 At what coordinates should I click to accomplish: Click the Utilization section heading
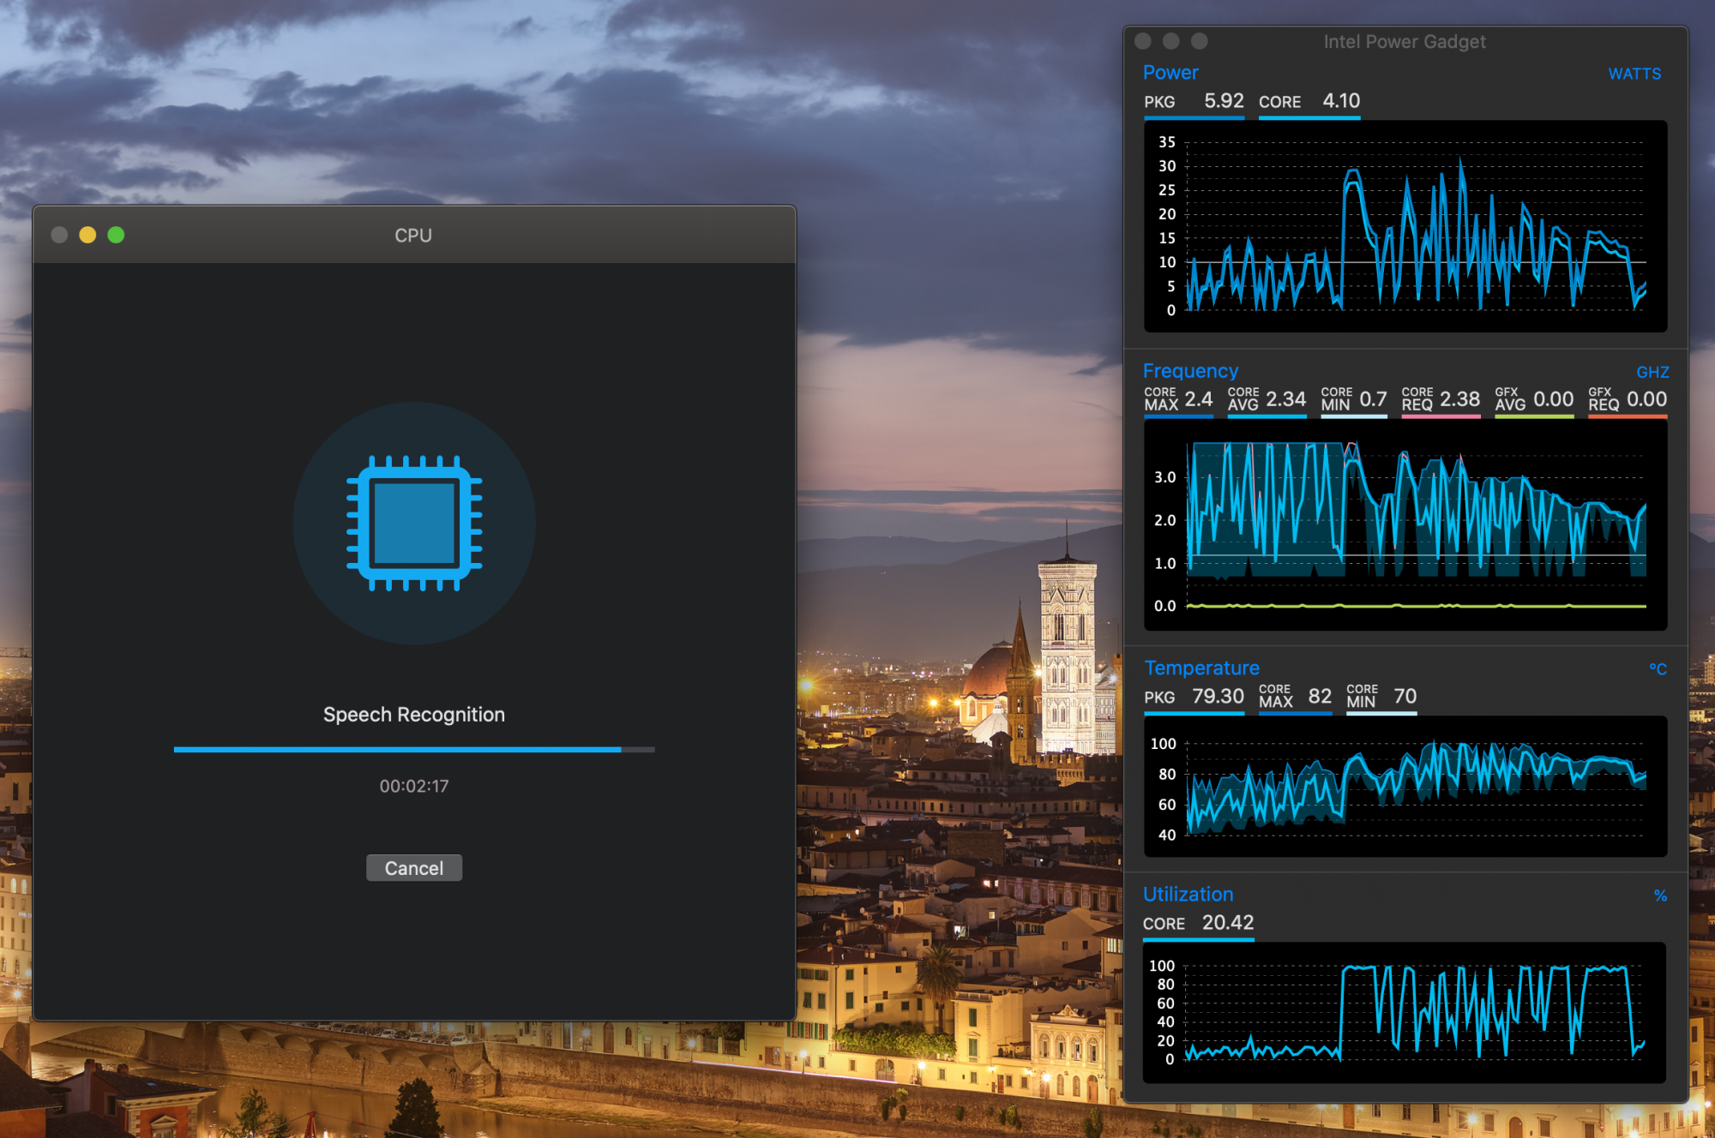click(x=1188, y=895)
